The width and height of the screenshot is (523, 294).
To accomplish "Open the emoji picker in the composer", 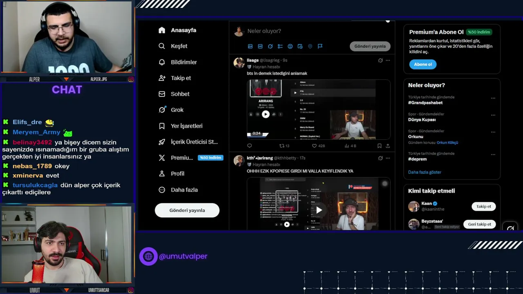I will point(290,47).
